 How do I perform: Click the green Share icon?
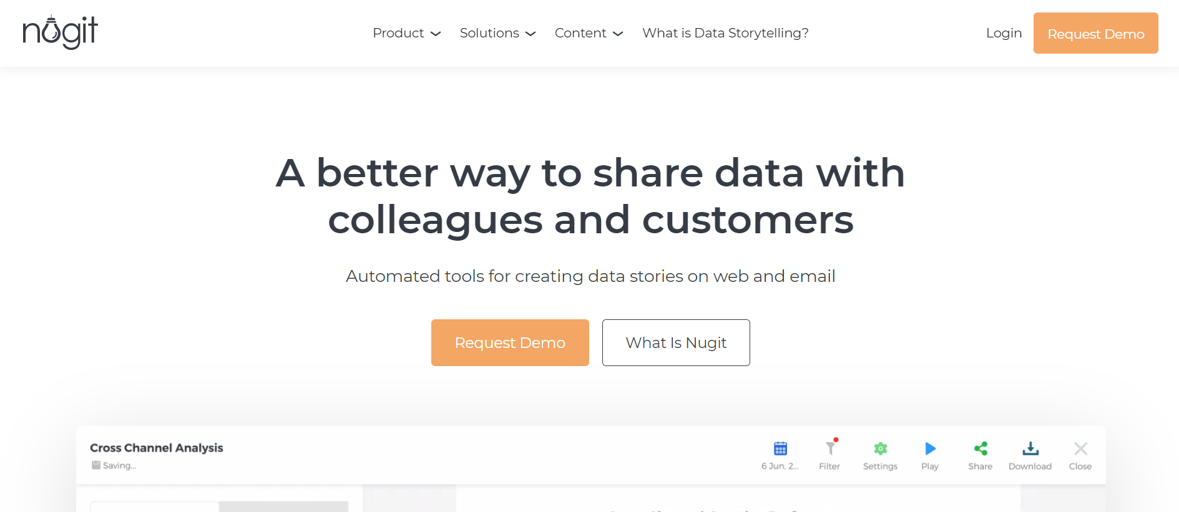click(x=981, y=448)
